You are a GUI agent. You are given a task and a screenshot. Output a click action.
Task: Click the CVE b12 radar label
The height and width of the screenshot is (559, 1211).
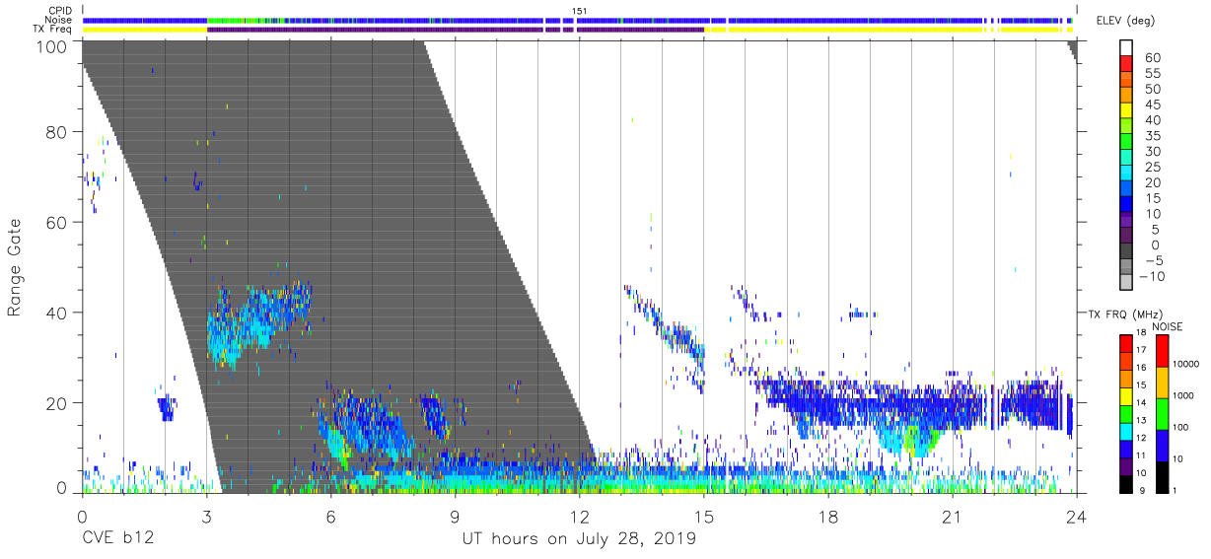pos(116,539)
